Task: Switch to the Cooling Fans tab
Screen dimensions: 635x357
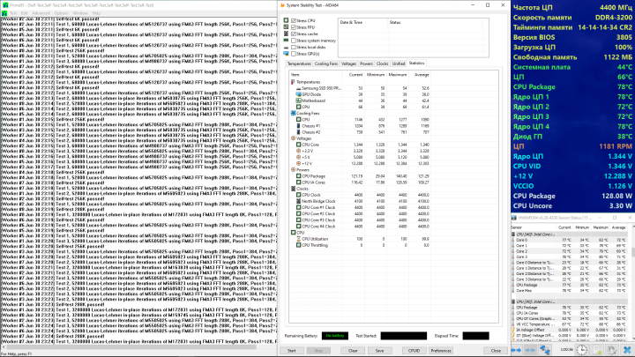Action: [x=326, y=63]
